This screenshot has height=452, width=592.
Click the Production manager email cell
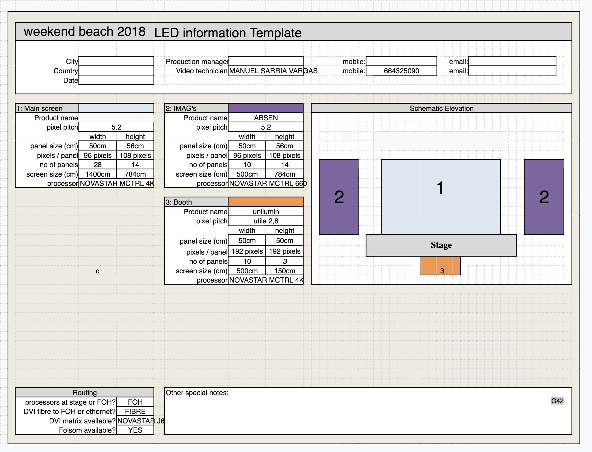[512, 61]
